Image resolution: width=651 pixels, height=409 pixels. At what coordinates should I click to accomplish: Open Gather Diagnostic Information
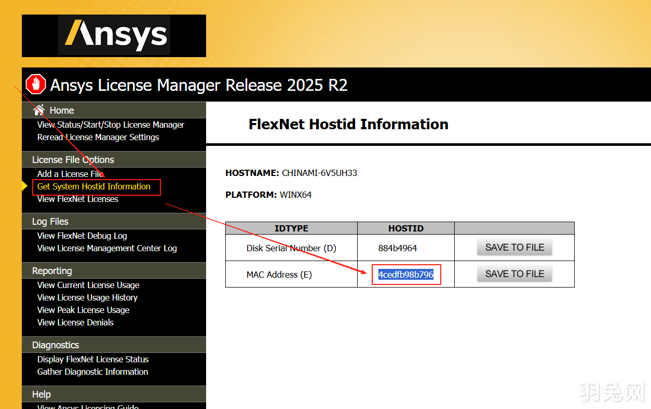click(92, 372)
